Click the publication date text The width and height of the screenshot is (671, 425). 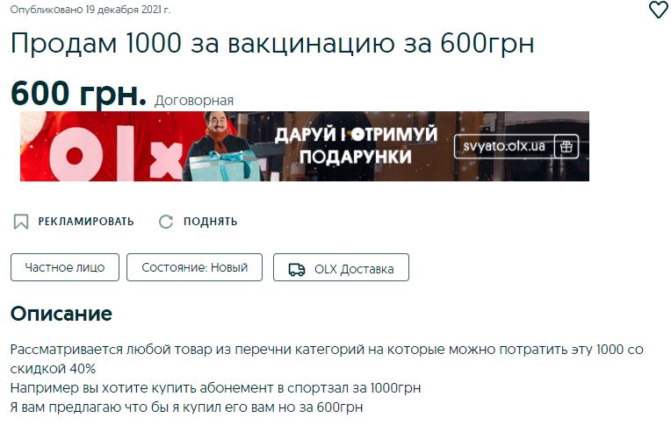[x=90, y=10]
